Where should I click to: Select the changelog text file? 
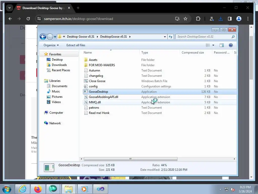pyautogui.click(x=96, y=76)
